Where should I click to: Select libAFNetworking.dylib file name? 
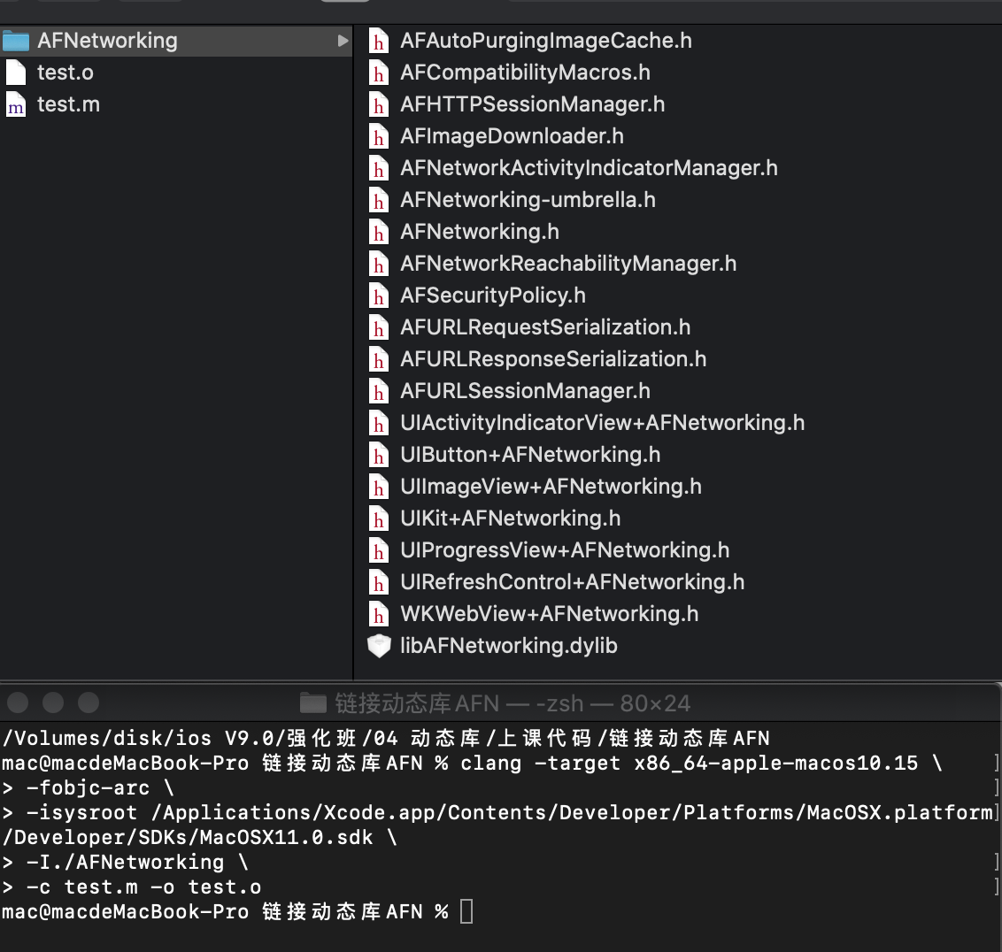[x=509, y=646]
